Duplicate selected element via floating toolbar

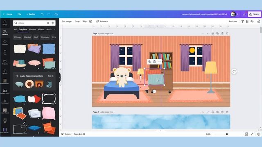point(150,62)
